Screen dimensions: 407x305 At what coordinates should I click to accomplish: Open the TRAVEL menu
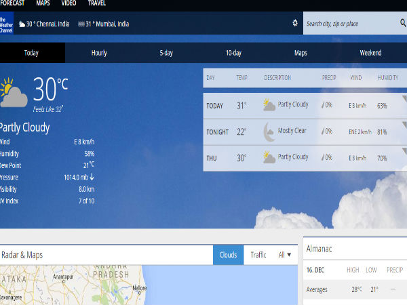96,3
